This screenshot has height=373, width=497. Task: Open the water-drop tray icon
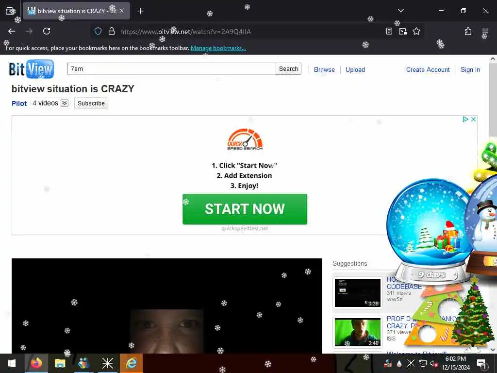coord(399,363)
